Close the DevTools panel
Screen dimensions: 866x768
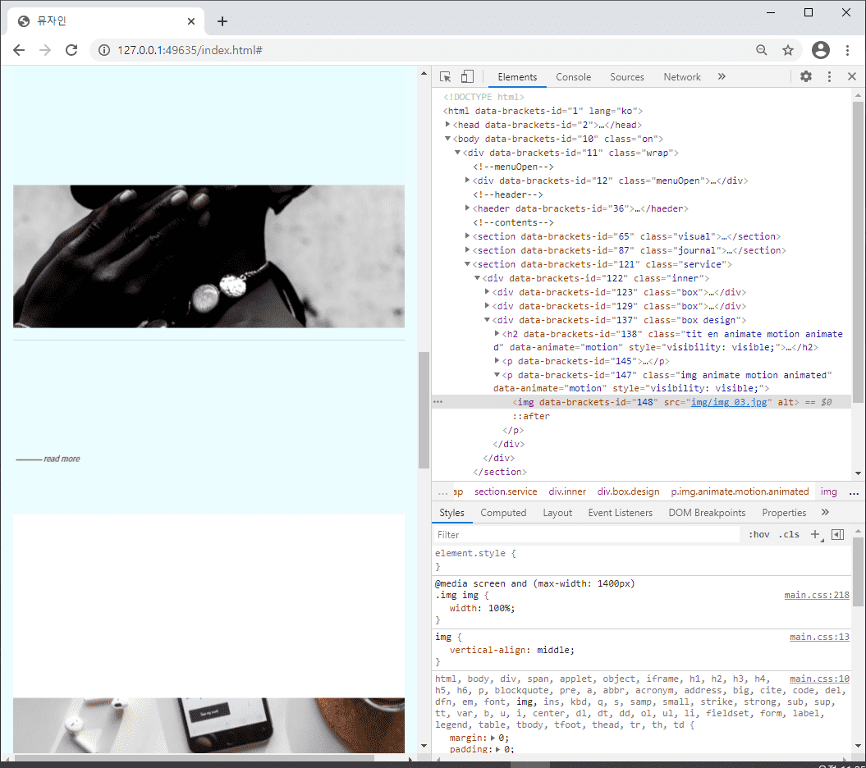852,77
